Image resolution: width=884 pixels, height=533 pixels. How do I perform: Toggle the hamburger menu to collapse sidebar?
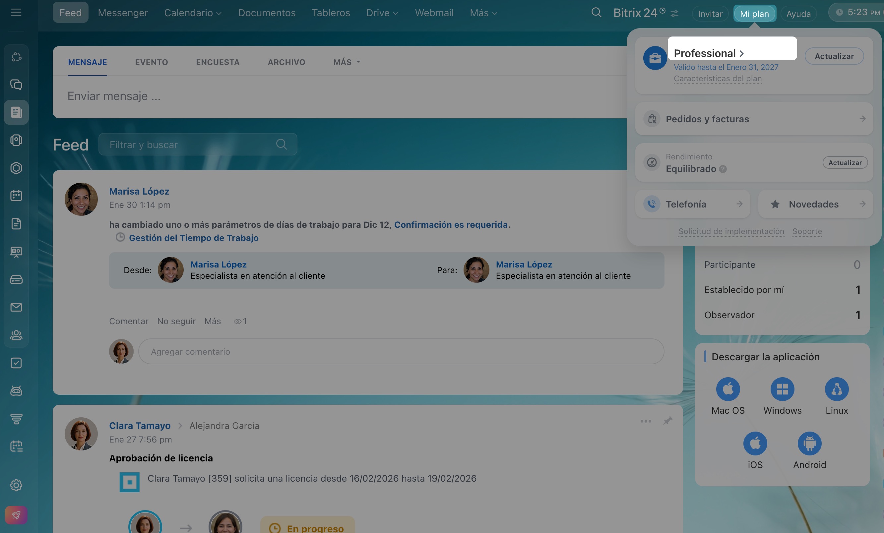(16, 13)
